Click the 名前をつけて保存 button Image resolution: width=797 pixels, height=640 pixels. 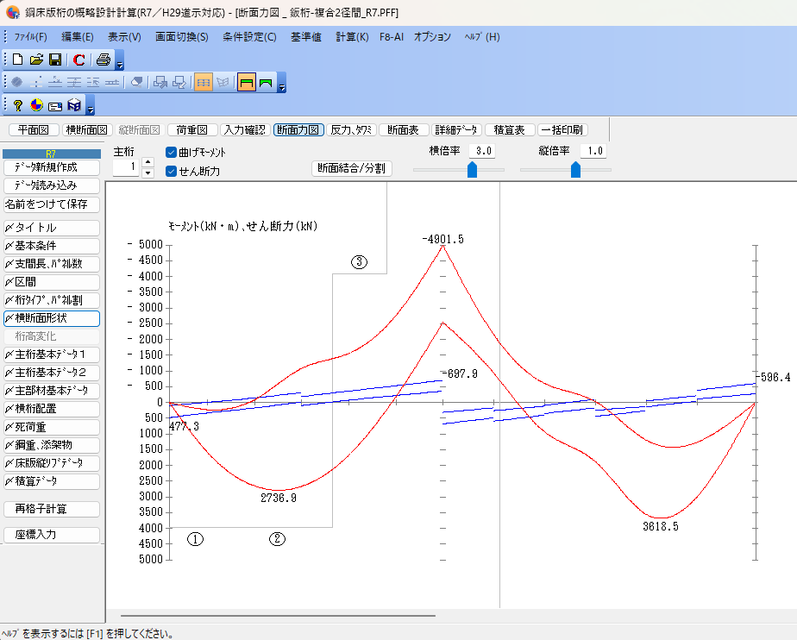[52, 204]
